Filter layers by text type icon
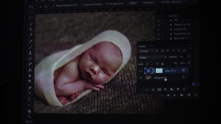 [173, 51]
